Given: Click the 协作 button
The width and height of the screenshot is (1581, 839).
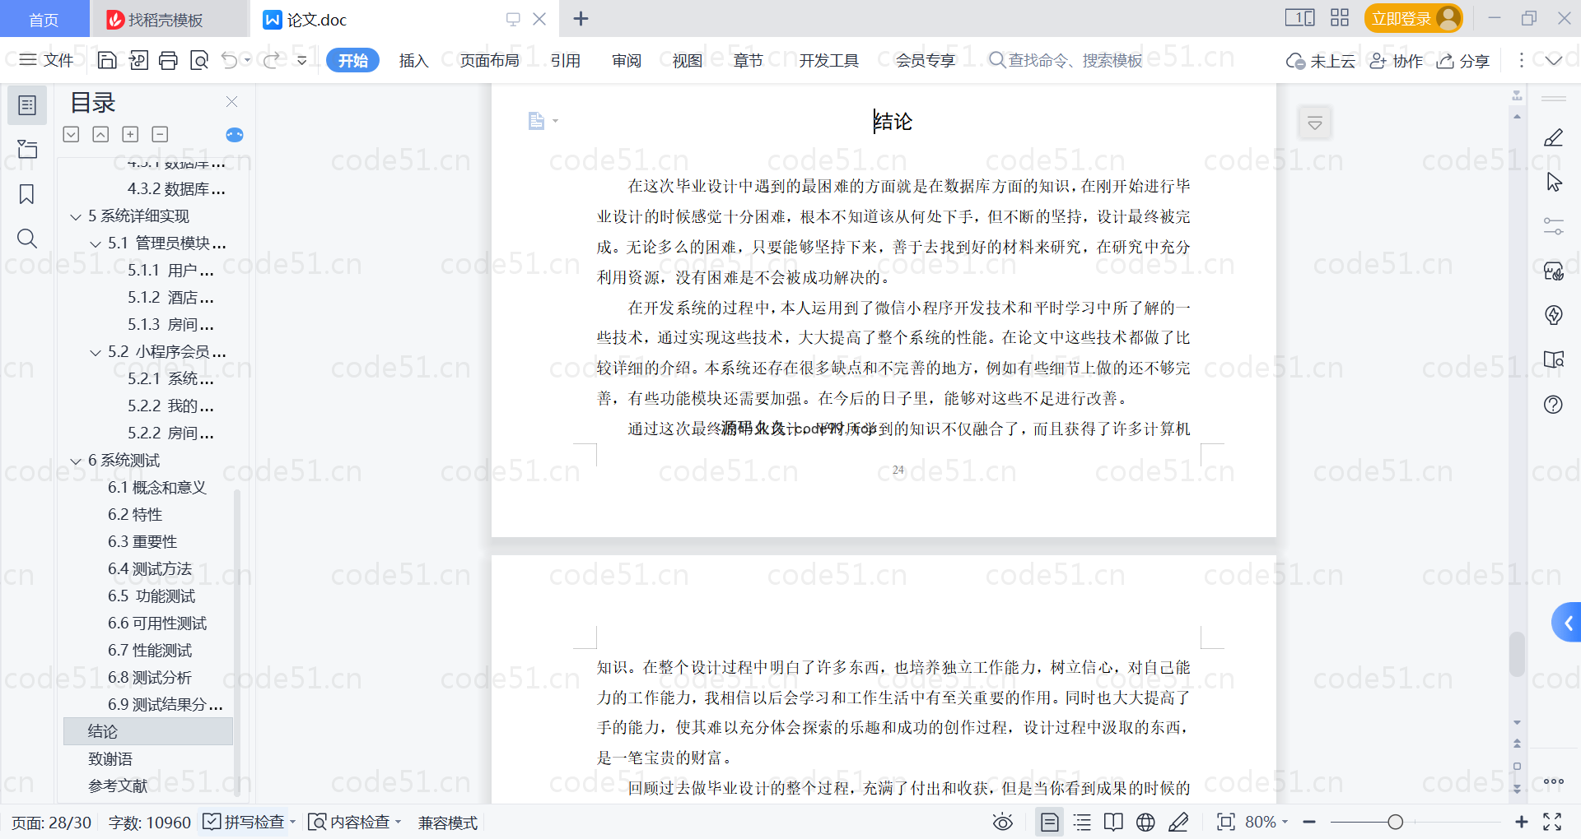Looking at the screenshot, I should click(1396, 61).
